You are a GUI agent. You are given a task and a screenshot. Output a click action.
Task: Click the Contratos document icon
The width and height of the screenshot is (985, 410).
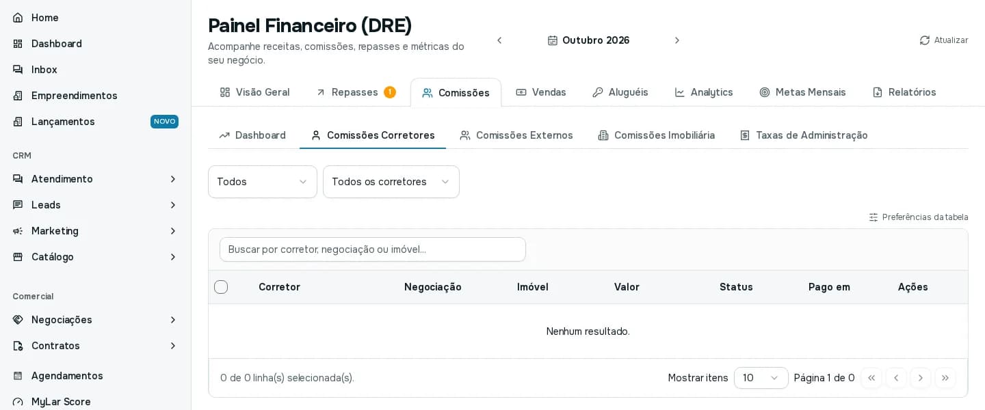pyautogui.click(x=18, y=346)
